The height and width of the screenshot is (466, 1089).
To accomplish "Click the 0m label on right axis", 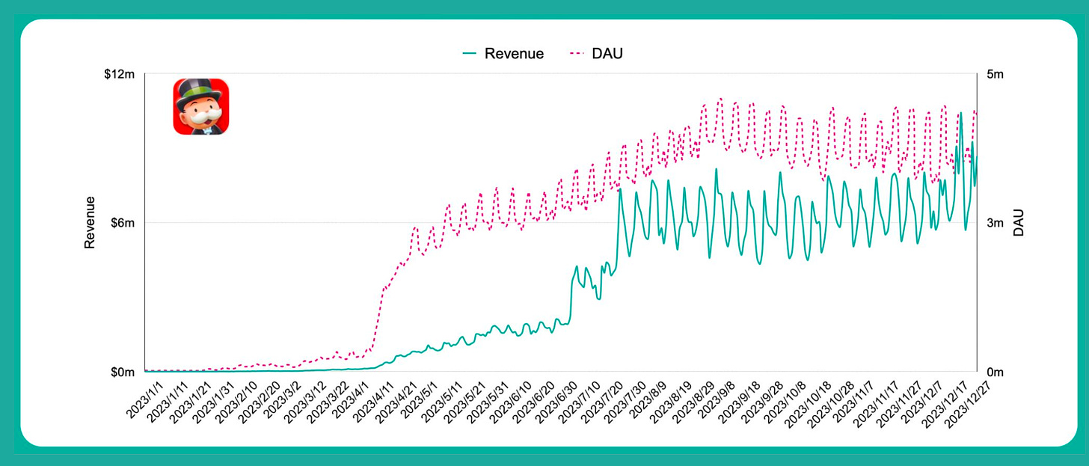I will (x=995, y=372).
